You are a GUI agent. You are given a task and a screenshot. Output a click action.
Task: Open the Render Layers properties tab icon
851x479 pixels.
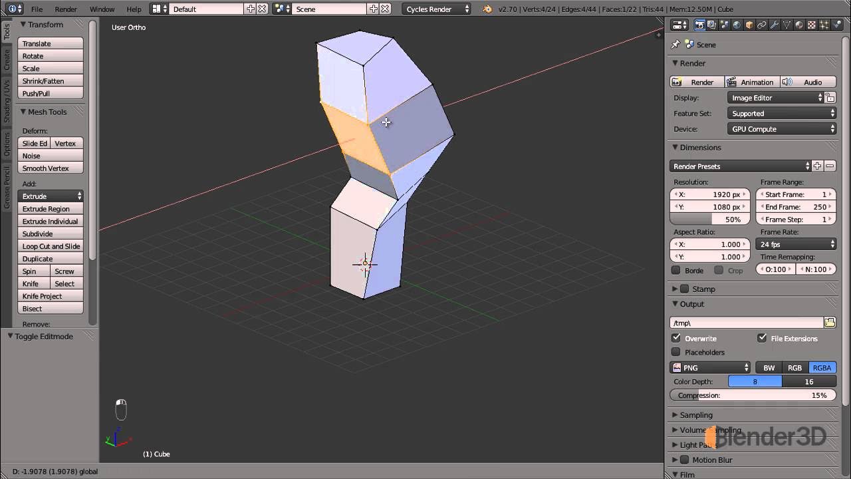pyautogui.click(x=712, y=25)
